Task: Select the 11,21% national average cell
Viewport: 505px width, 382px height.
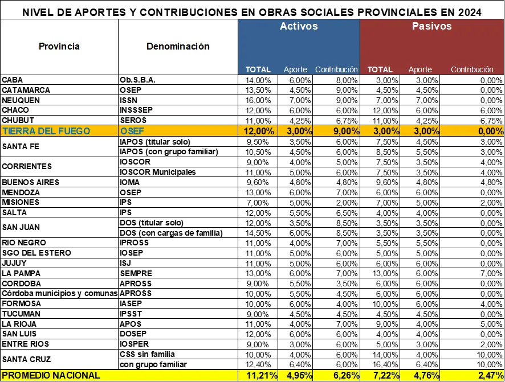Action: tap(258, 376)
